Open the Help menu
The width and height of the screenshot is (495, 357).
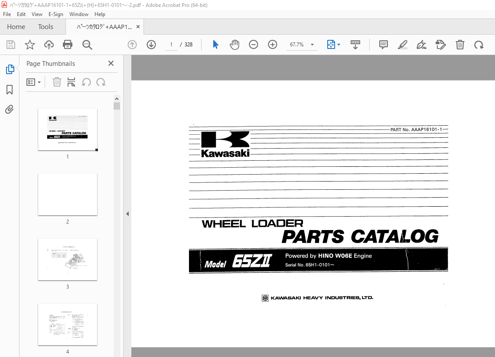coord(100,14)
